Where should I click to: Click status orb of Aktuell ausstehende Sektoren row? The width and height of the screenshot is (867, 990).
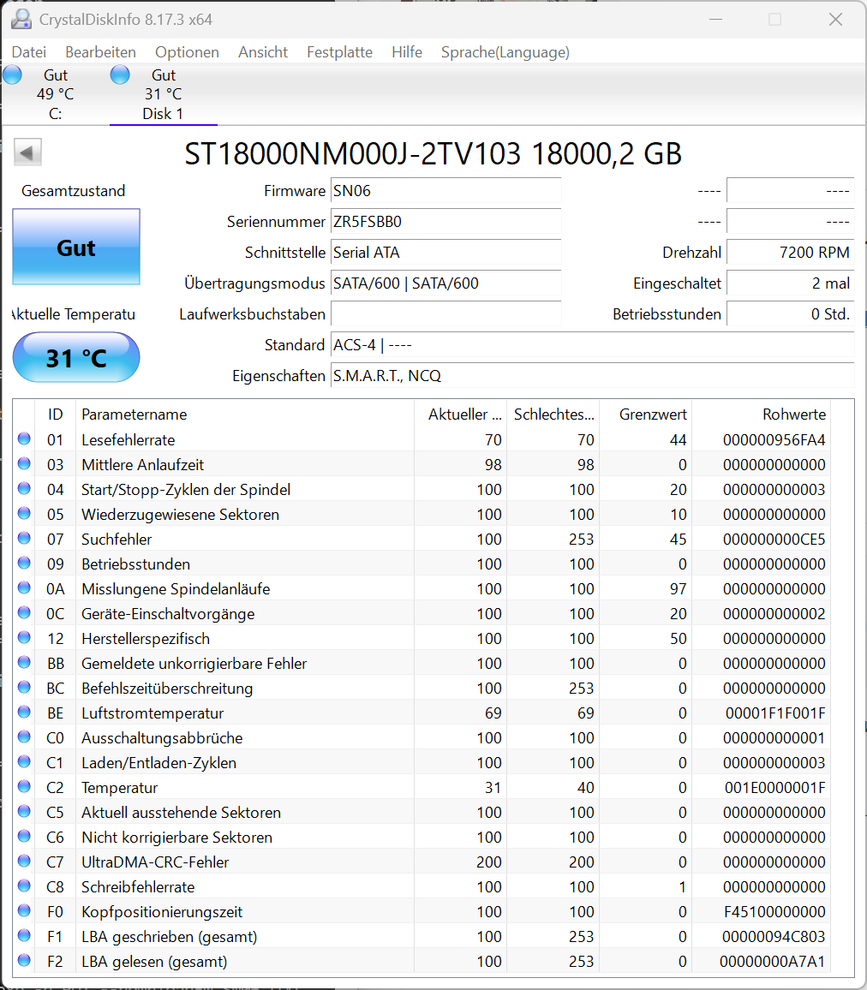(24, 811)
